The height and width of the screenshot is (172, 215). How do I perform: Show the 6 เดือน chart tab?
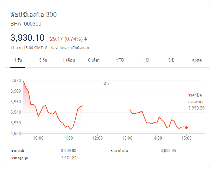[x=94, y=60]
